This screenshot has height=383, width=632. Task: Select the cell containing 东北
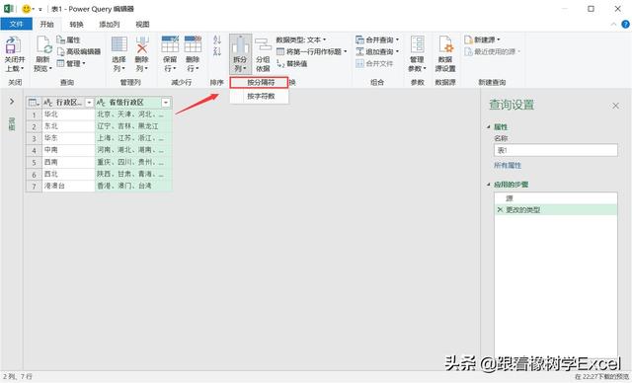click(68, 126)
